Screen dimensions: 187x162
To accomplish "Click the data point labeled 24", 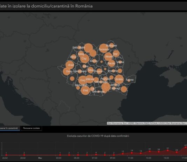I will (x=176, y=152).
